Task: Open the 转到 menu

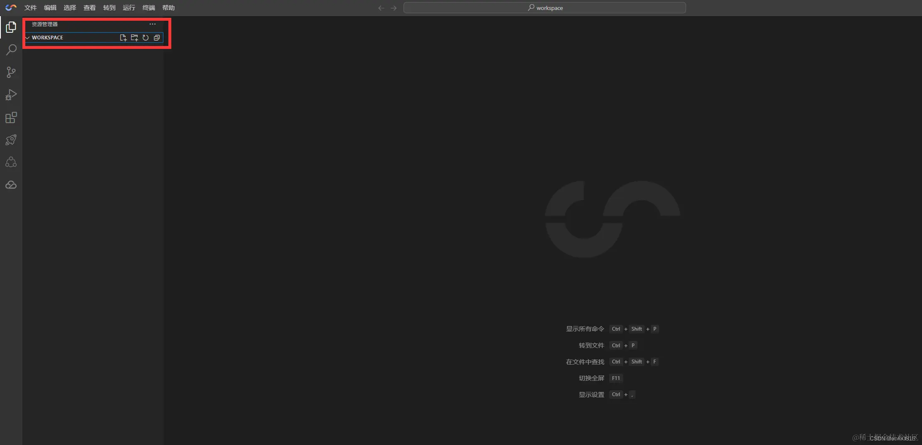Action: (x=109, y=8)
